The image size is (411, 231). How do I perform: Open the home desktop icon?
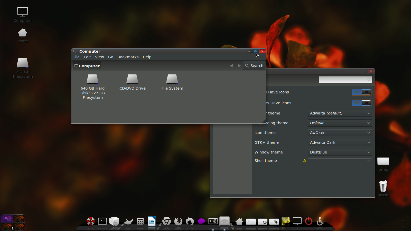click(23, 35)
